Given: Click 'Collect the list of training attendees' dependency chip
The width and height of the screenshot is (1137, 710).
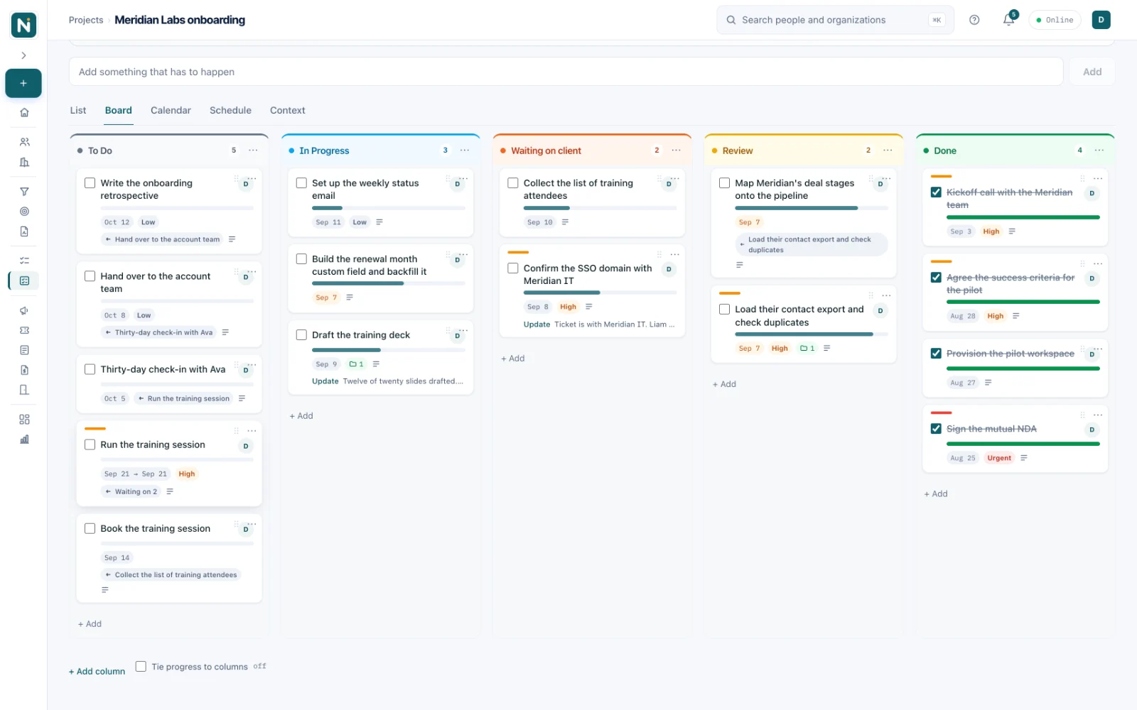Looking at the screenshot, I should (x=171, y=575).
